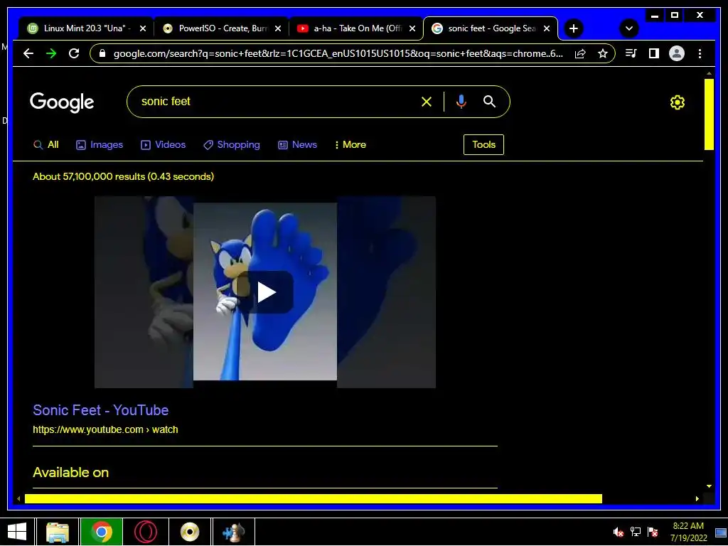728x546 pixels.
Task: Click the taskbar clock 8:22 AM
Action: click(688, 532)
